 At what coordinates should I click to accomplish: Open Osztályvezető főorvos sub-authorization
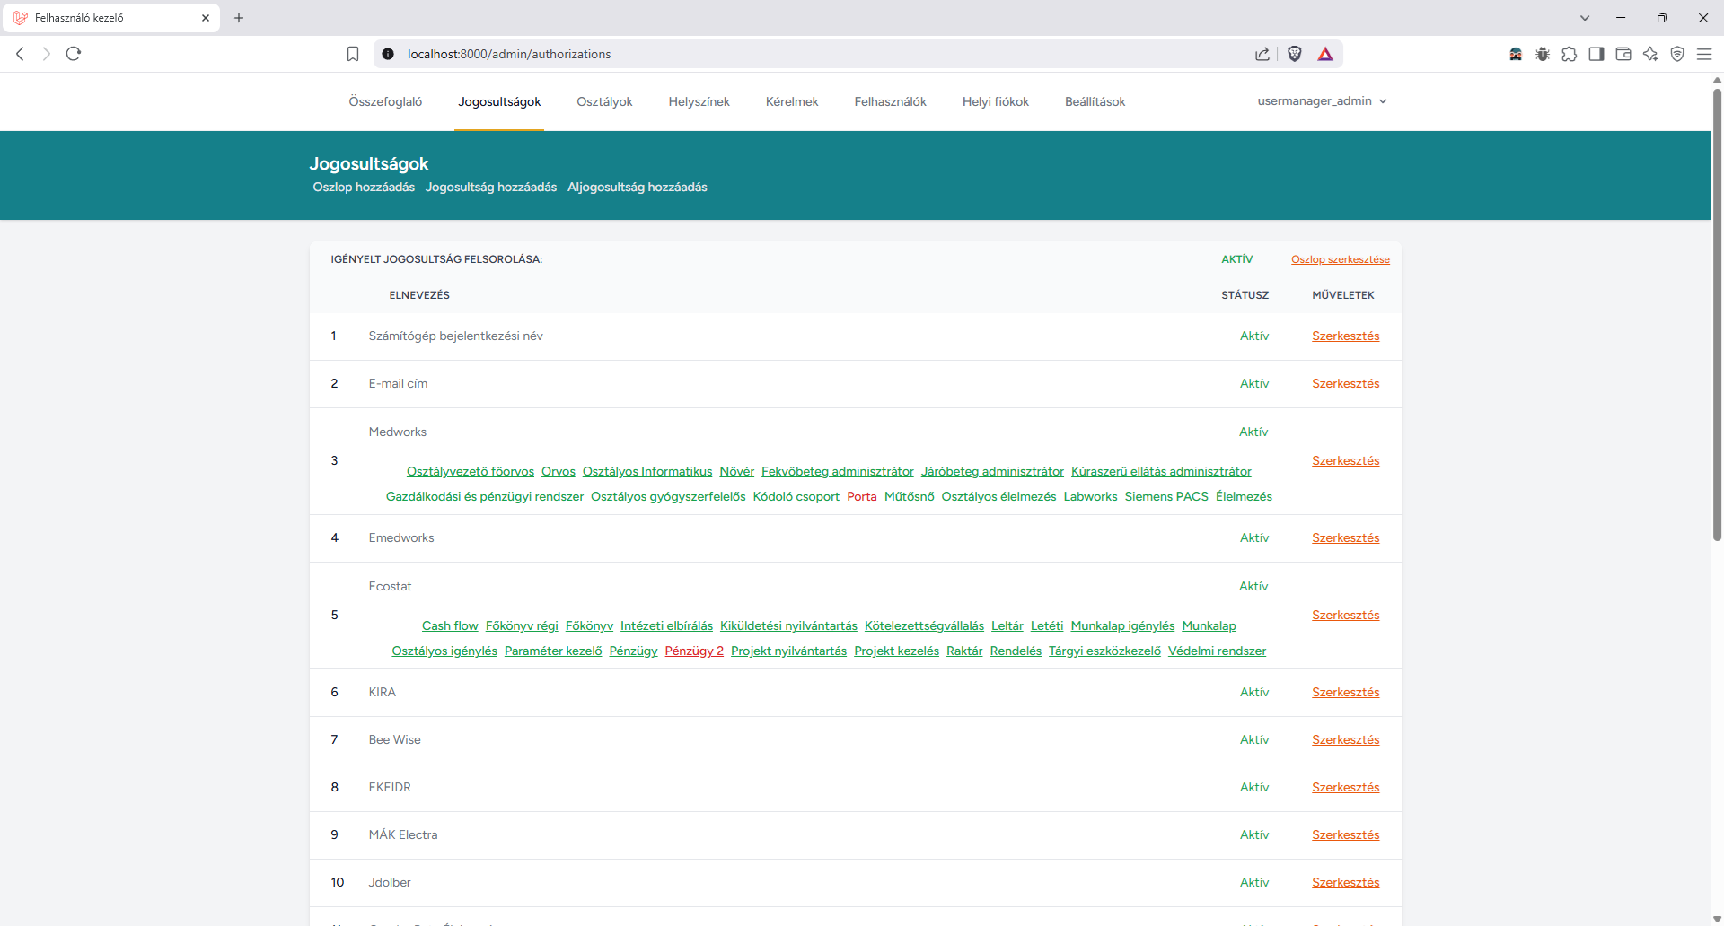click(471, 471)
